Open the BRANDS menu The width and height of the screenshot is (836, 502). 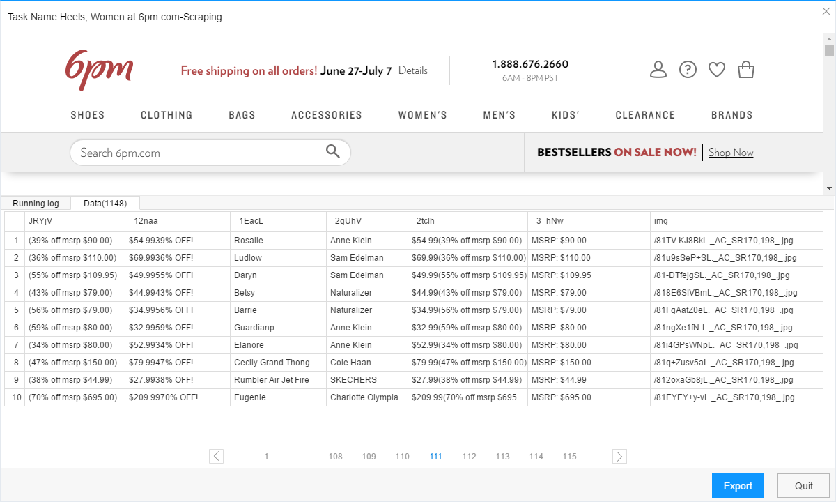[x=732, y=115]
